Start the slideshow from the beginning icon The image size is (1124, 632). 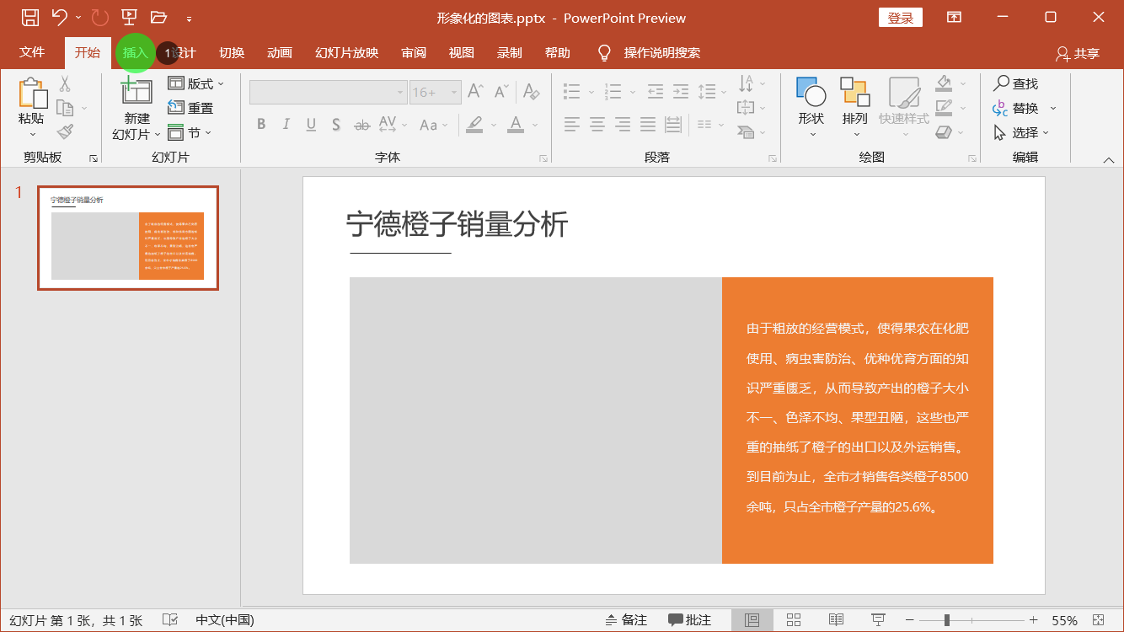[129, 17]
